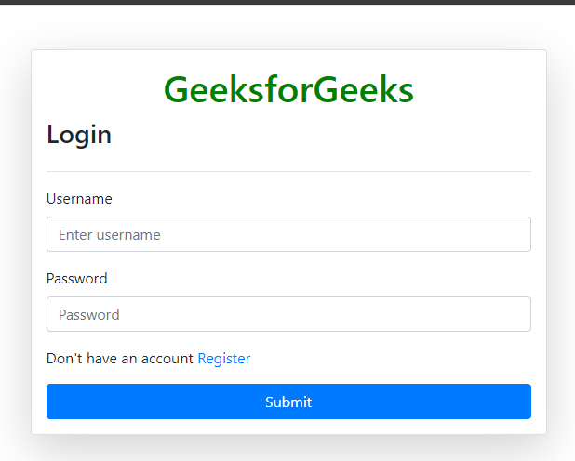The height and width of the screenshot is (461, 575).
Task: Submit the login form
Action: point(288,402)
